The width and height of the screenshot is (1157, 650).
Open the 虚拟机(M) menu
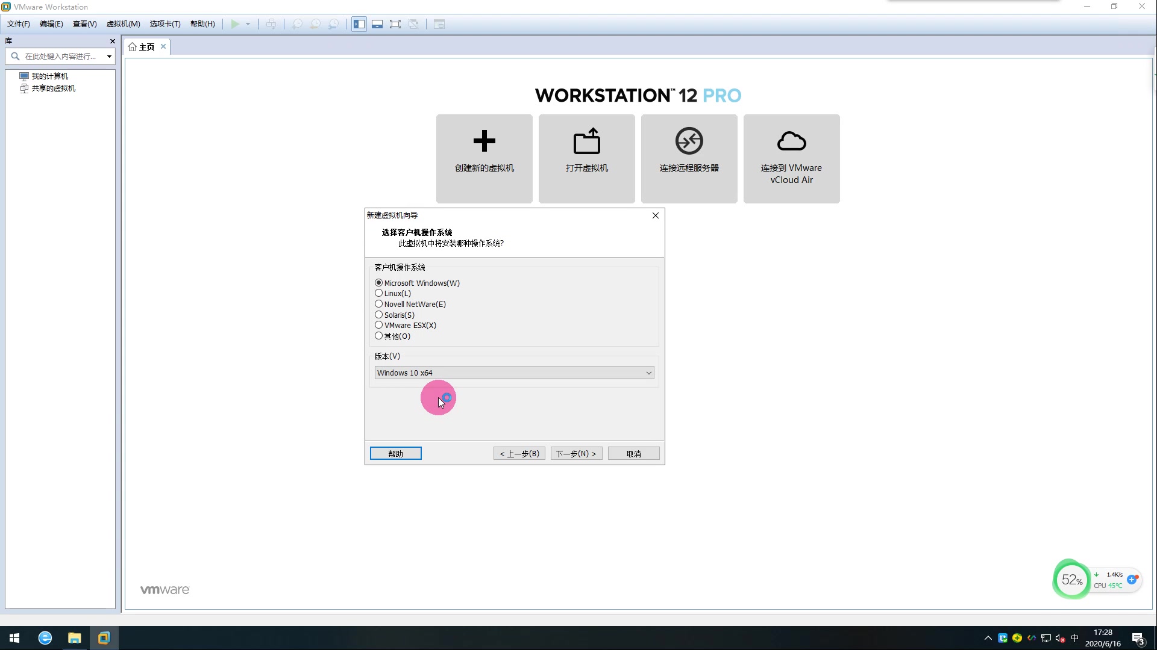(123, 24)
